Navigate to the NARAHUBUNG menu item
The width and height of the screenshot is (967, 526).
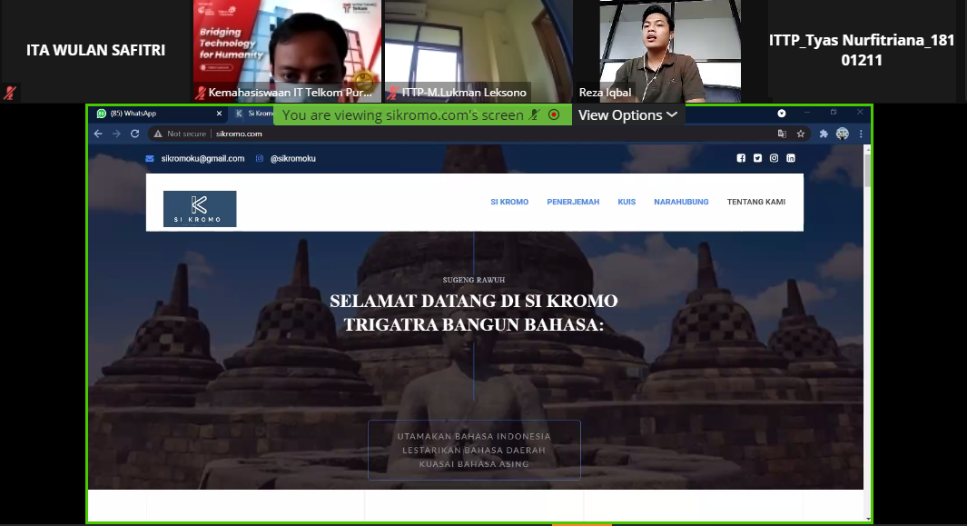(x=682, y=202)
